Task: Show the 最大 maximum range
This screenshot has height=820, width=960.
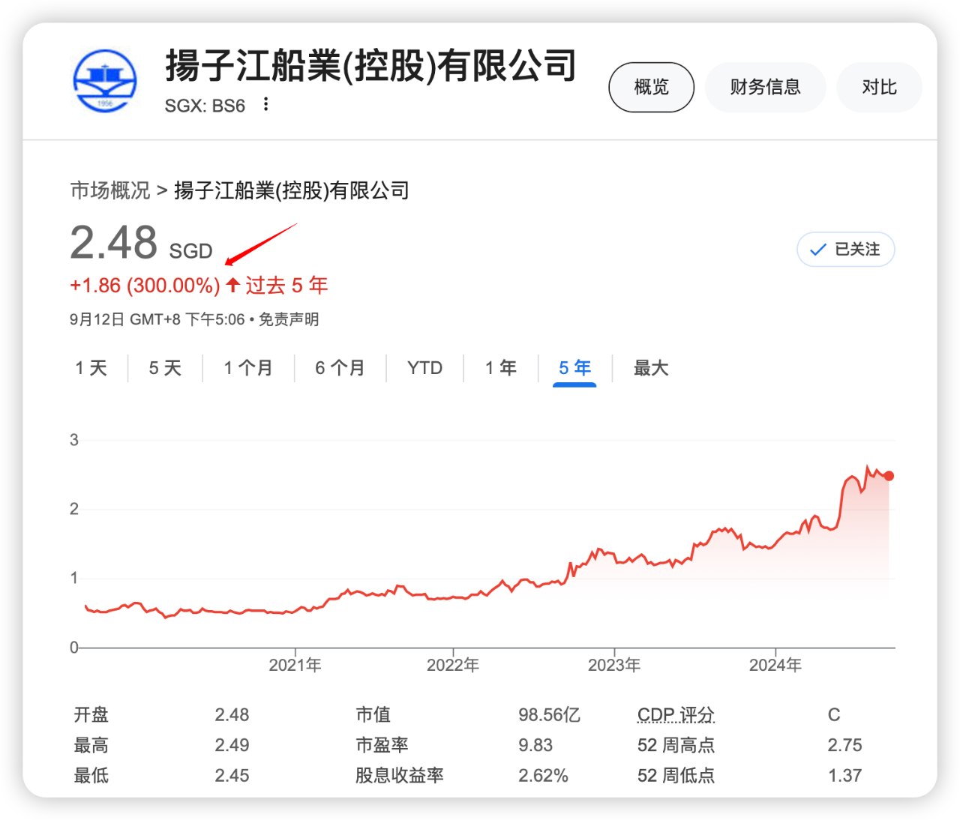Action: click(651, 368)
